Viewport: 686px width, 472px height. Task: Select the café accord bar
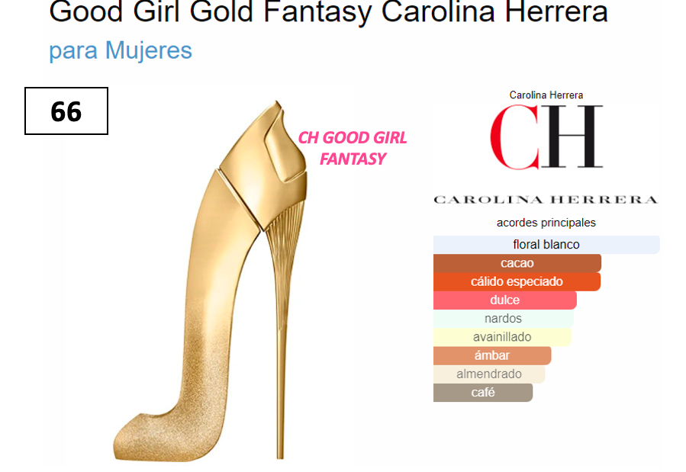coord(483,393)
